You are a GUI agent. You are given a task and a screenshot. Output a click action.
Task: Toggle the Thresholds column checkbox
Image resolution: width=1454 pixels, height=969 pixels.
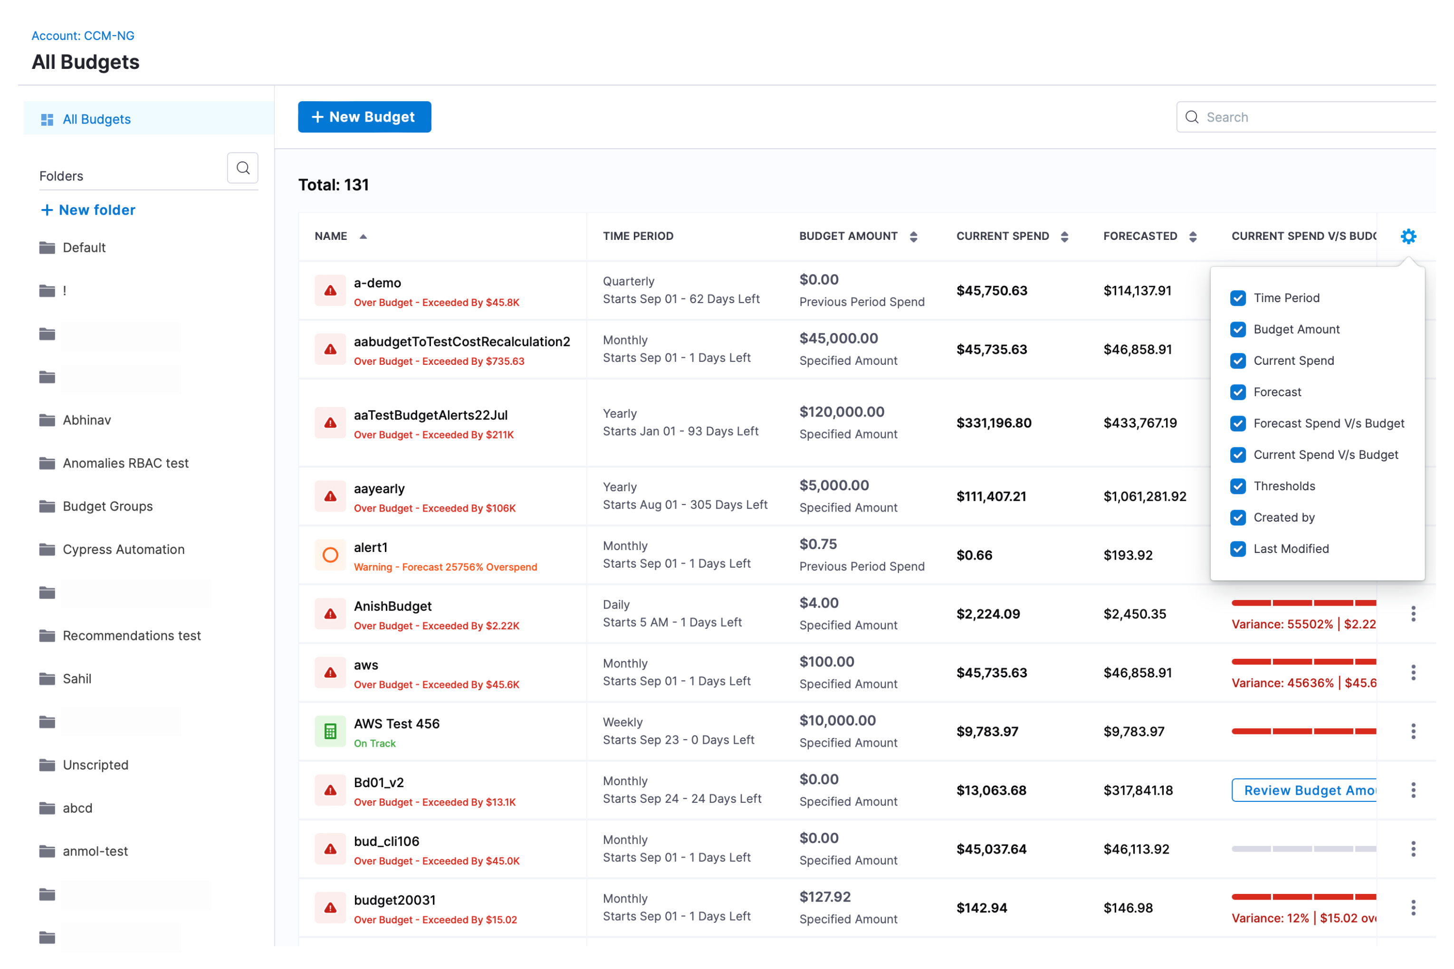click(1238, 486)
